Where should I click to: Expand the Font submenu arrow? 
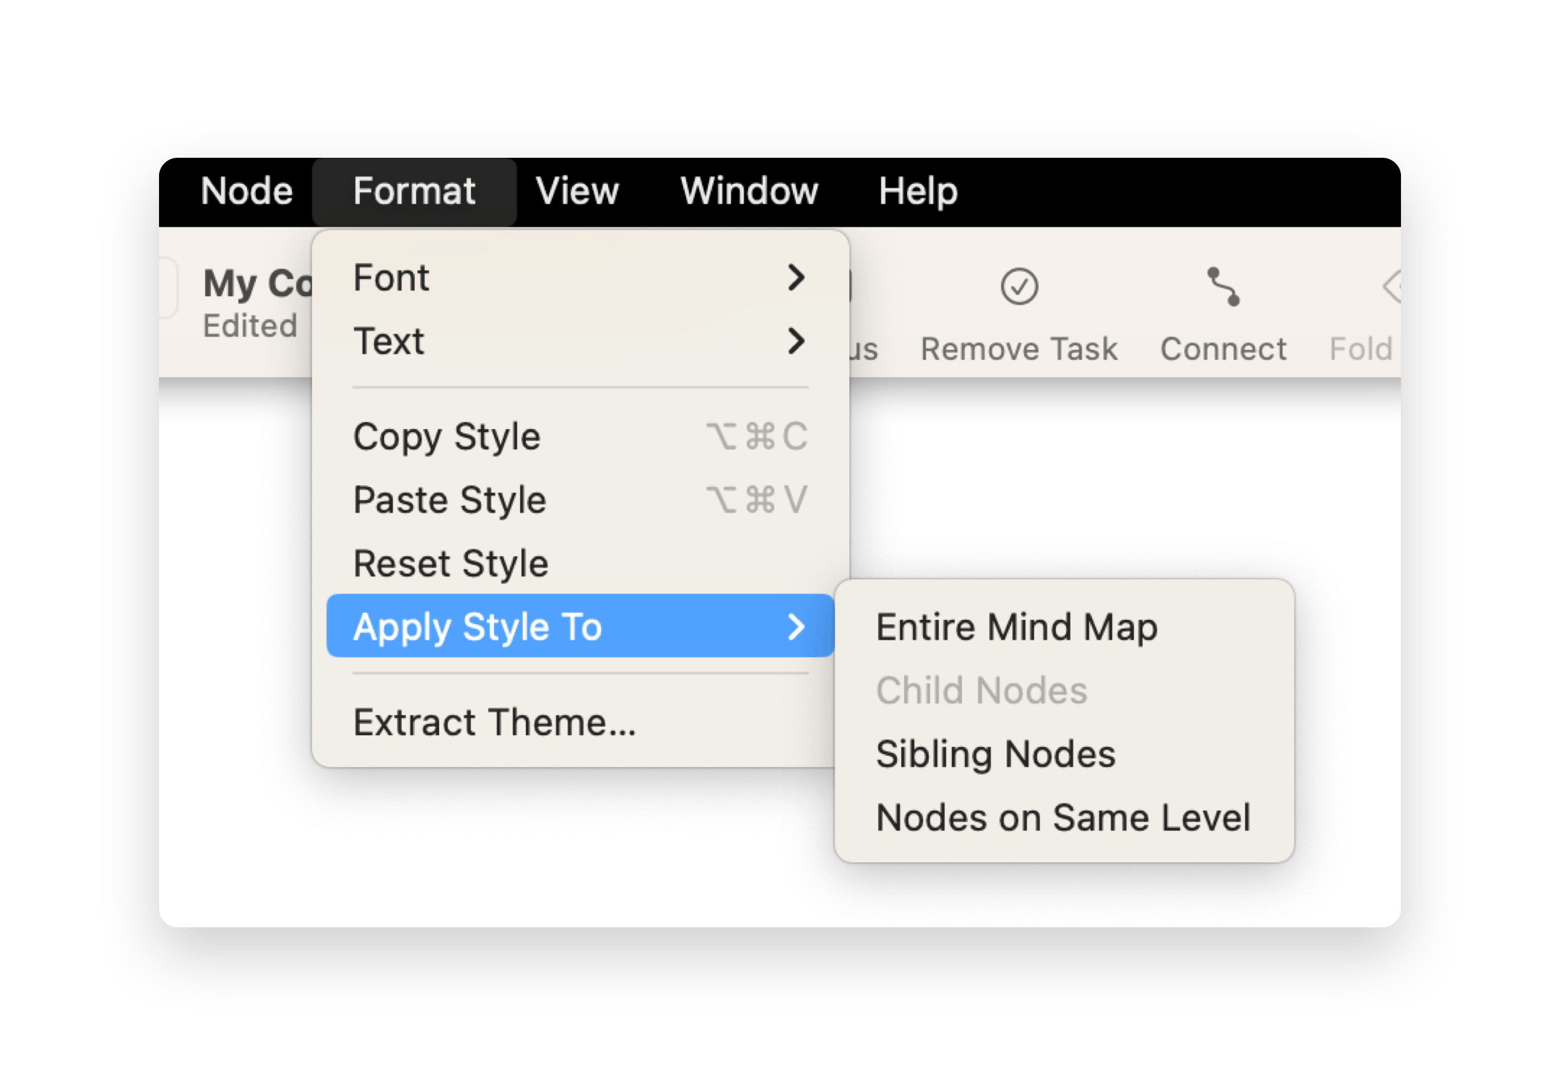[796, 277]
